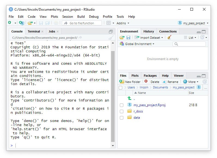Maximize the Environment pane

(x=204, y=32)
